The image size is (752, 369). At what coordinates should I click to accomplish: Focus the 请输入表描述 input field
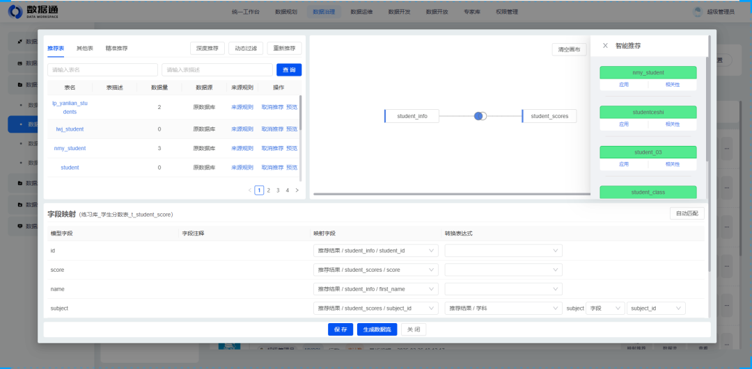217,70
